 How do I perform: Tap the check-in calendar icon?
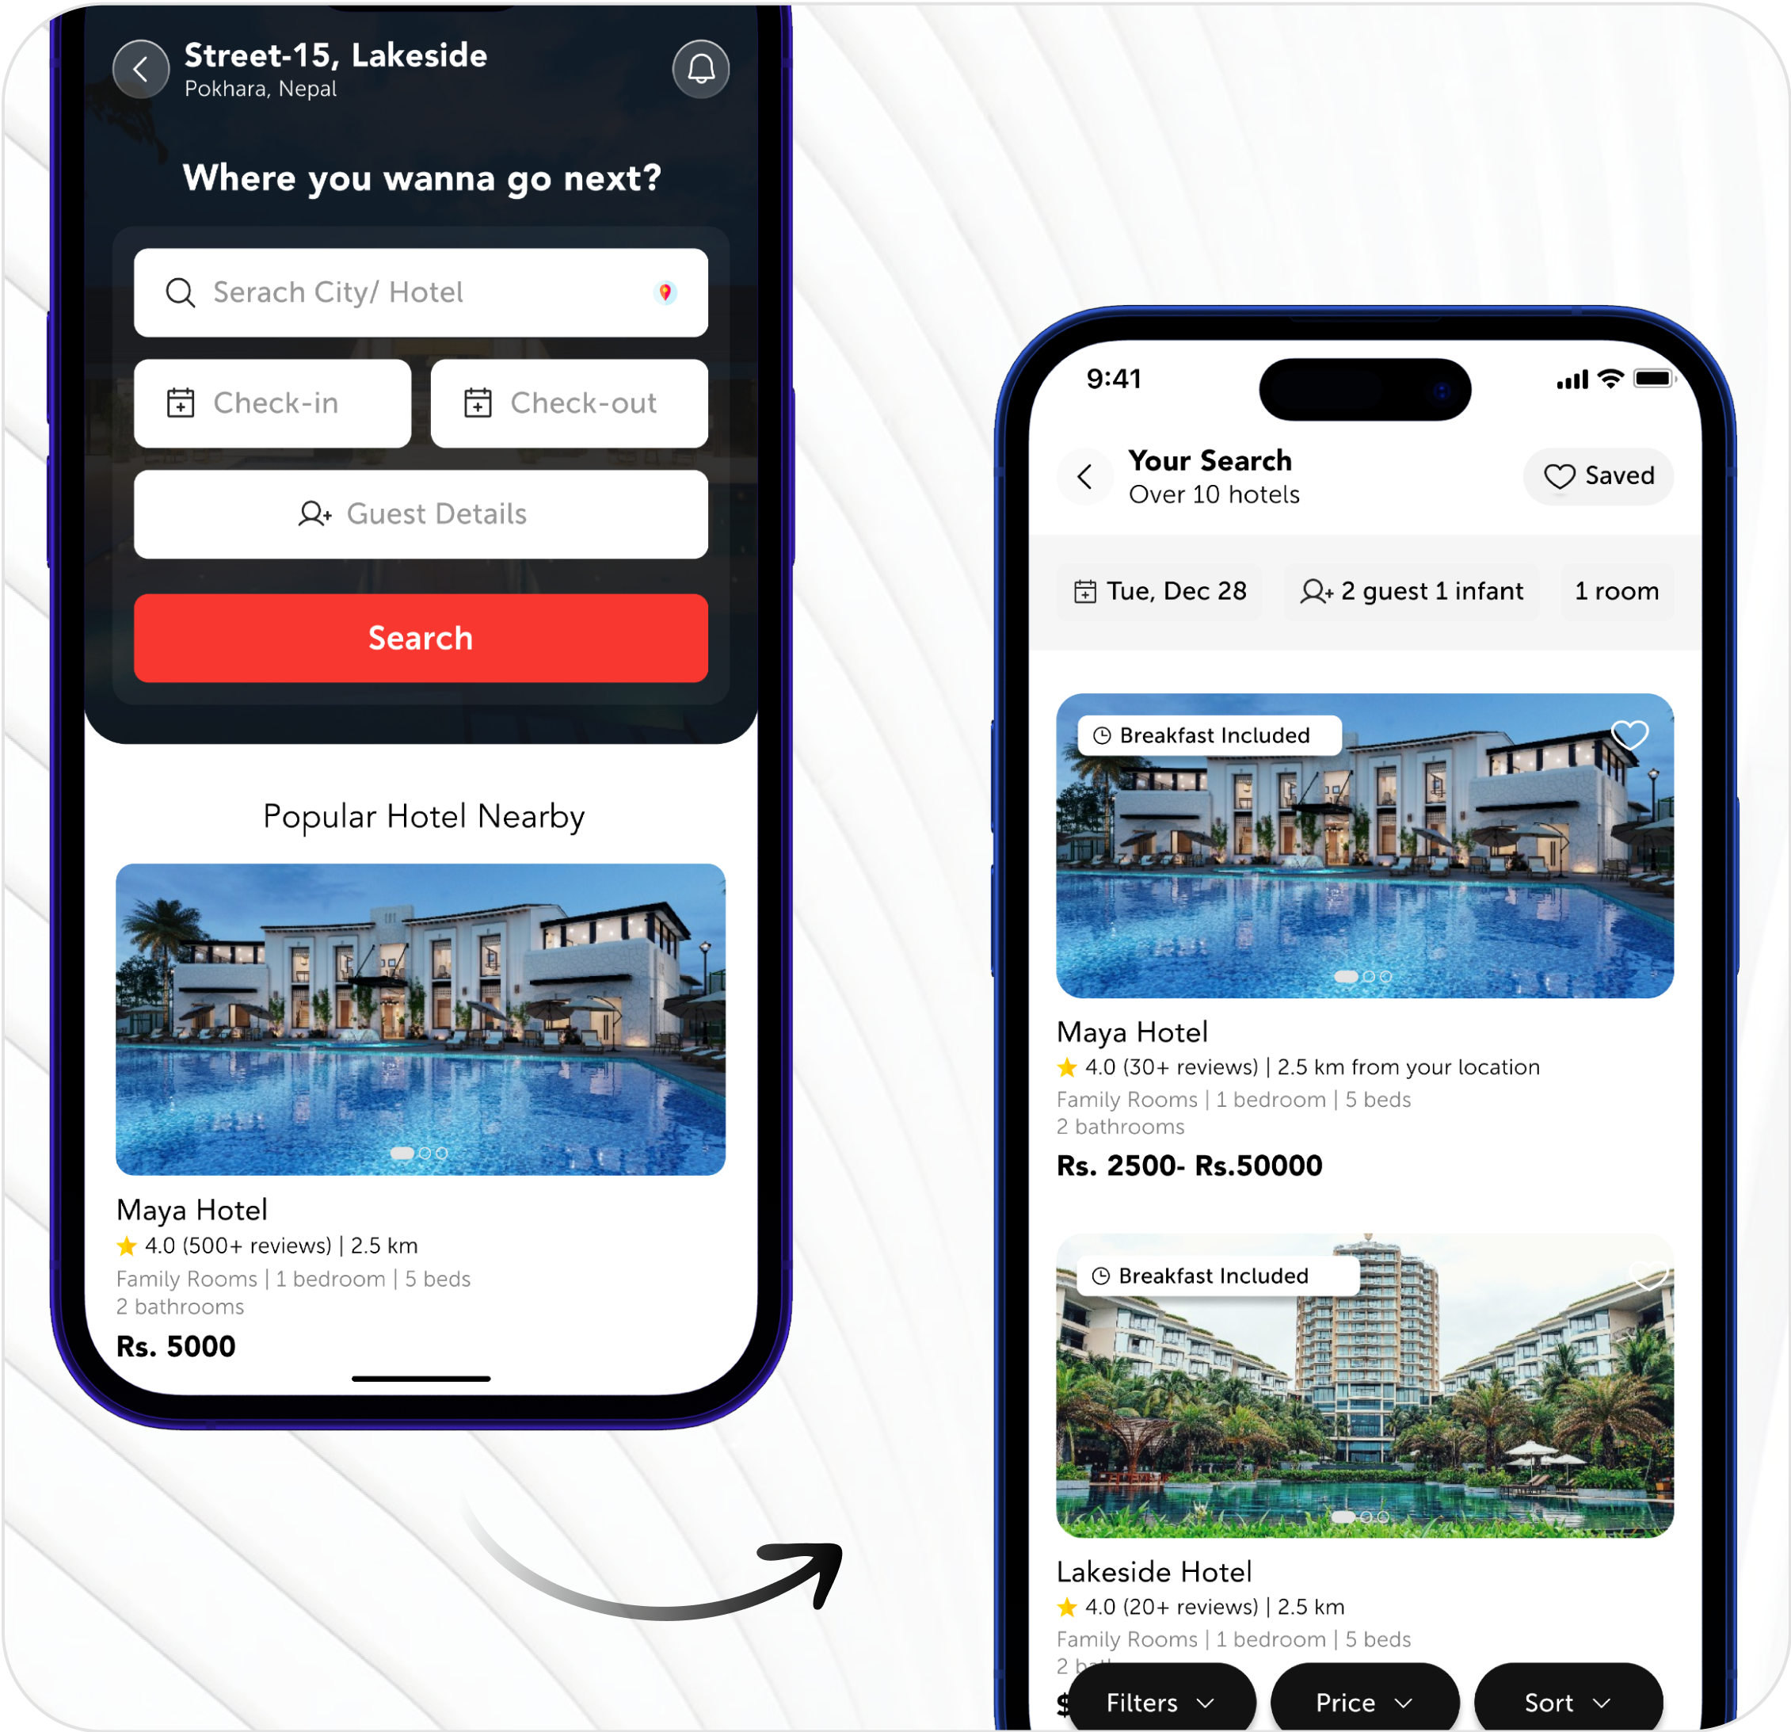[181, 403]
